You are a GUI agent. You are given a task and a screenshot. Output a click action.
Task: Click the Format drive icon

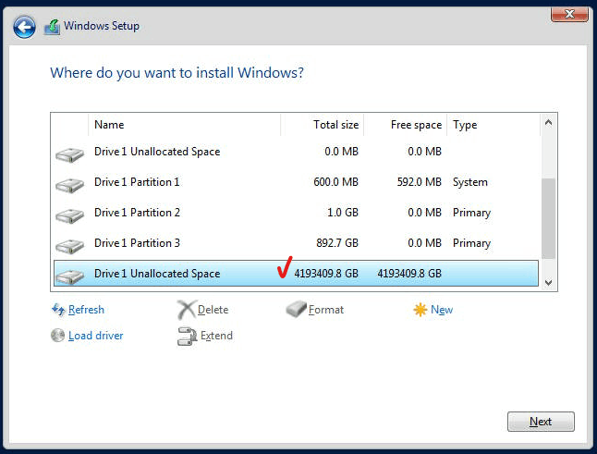[x=297, y=309]
